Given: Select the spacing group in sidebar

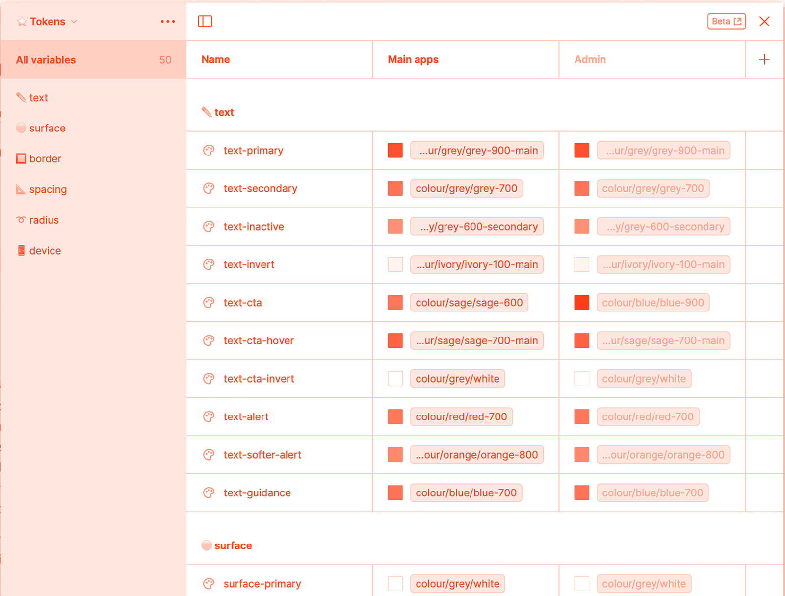Looking at the screenshot, I should (41, 189).
